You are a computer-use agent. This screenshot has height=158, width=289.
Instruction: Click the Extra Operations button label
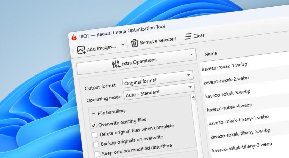coord(139,62)
